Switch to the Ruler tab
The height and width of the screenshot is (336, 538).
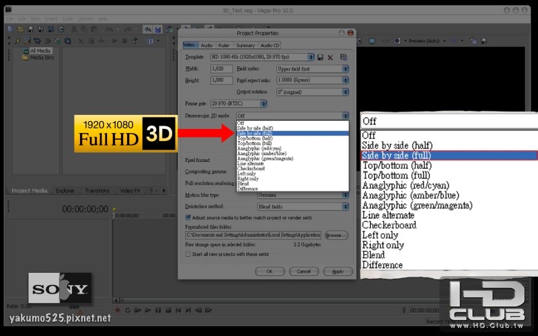tap(224, 45)
